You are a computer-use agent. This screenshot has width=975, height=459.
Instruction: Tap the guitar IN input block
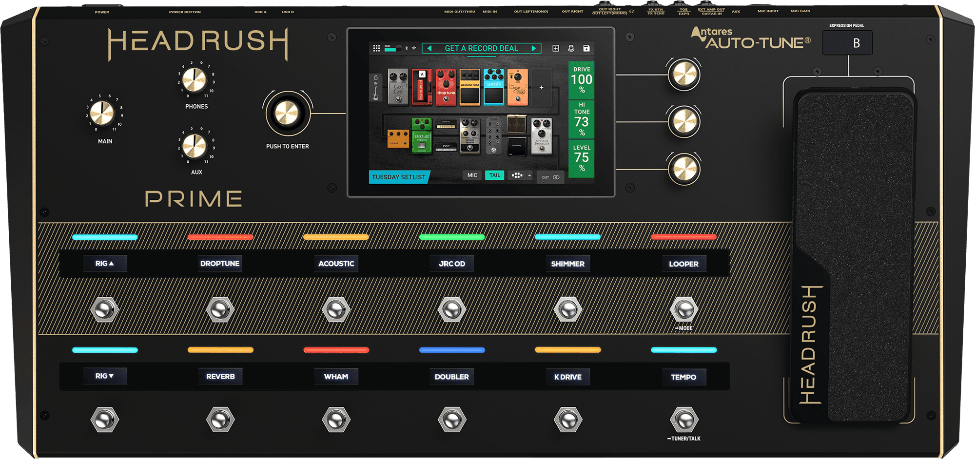click(375, 87)
